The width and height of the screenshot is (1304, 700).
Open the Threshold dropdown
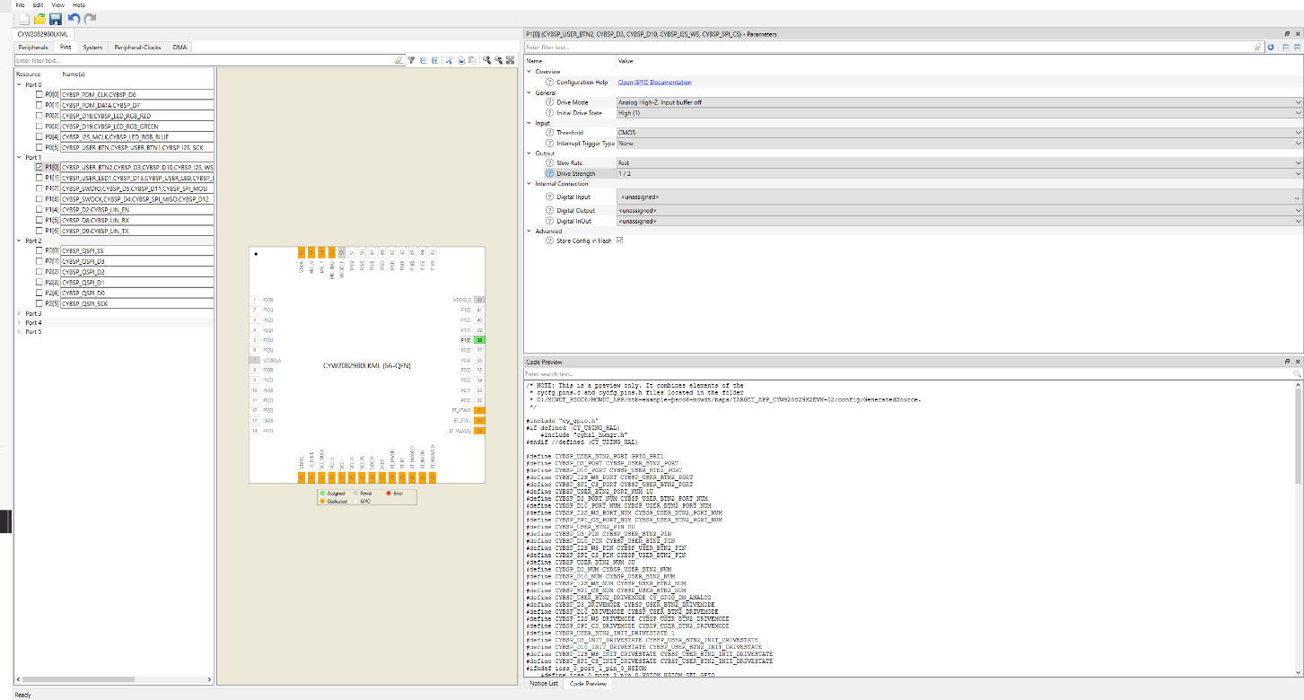tap(958, 133)
